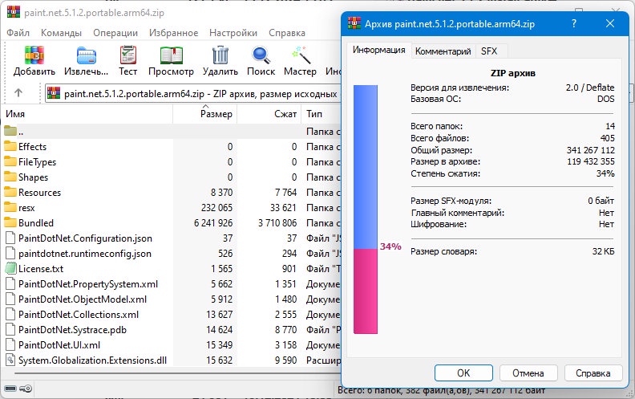Open the Операции menu
The height and width of the screenshot is (399, 635).
tap(115, 32)
